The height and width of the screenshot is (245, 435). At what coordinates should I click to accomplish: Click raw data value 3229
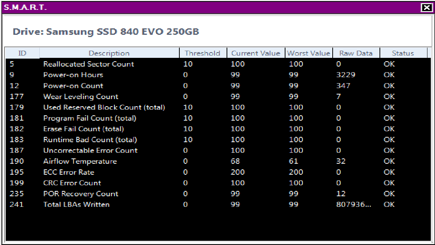[346, 75]
